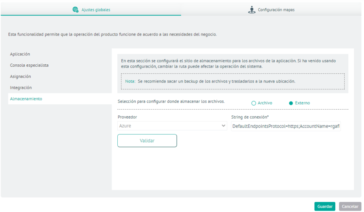The image size is (364, 212).
Task: Switch to Configuración mapas tab
Action: pyautogui.click(x=271, y=10)
